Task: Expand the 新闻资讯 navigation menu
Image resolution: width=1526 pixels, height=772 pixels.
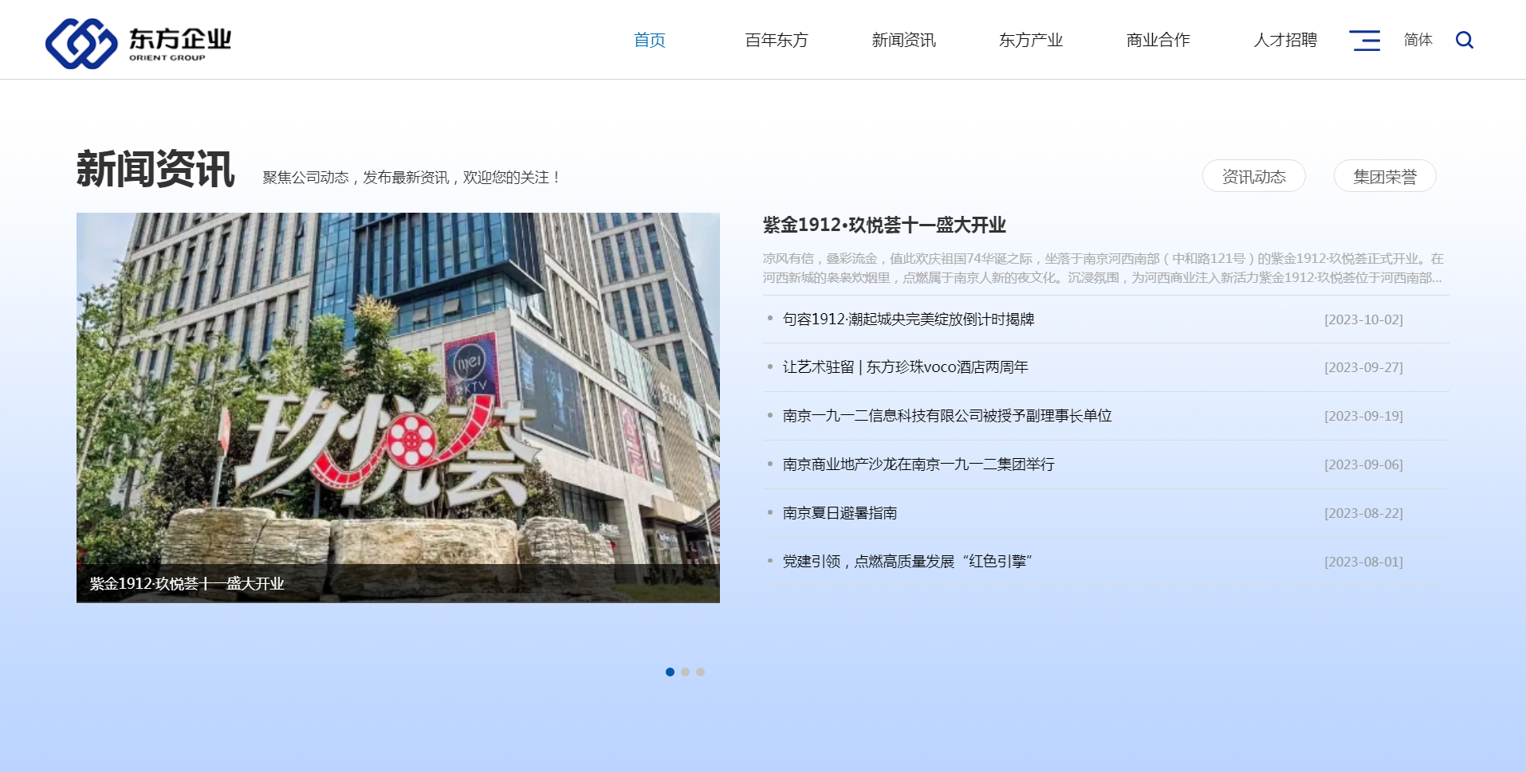Action: [x=903, y=40]
